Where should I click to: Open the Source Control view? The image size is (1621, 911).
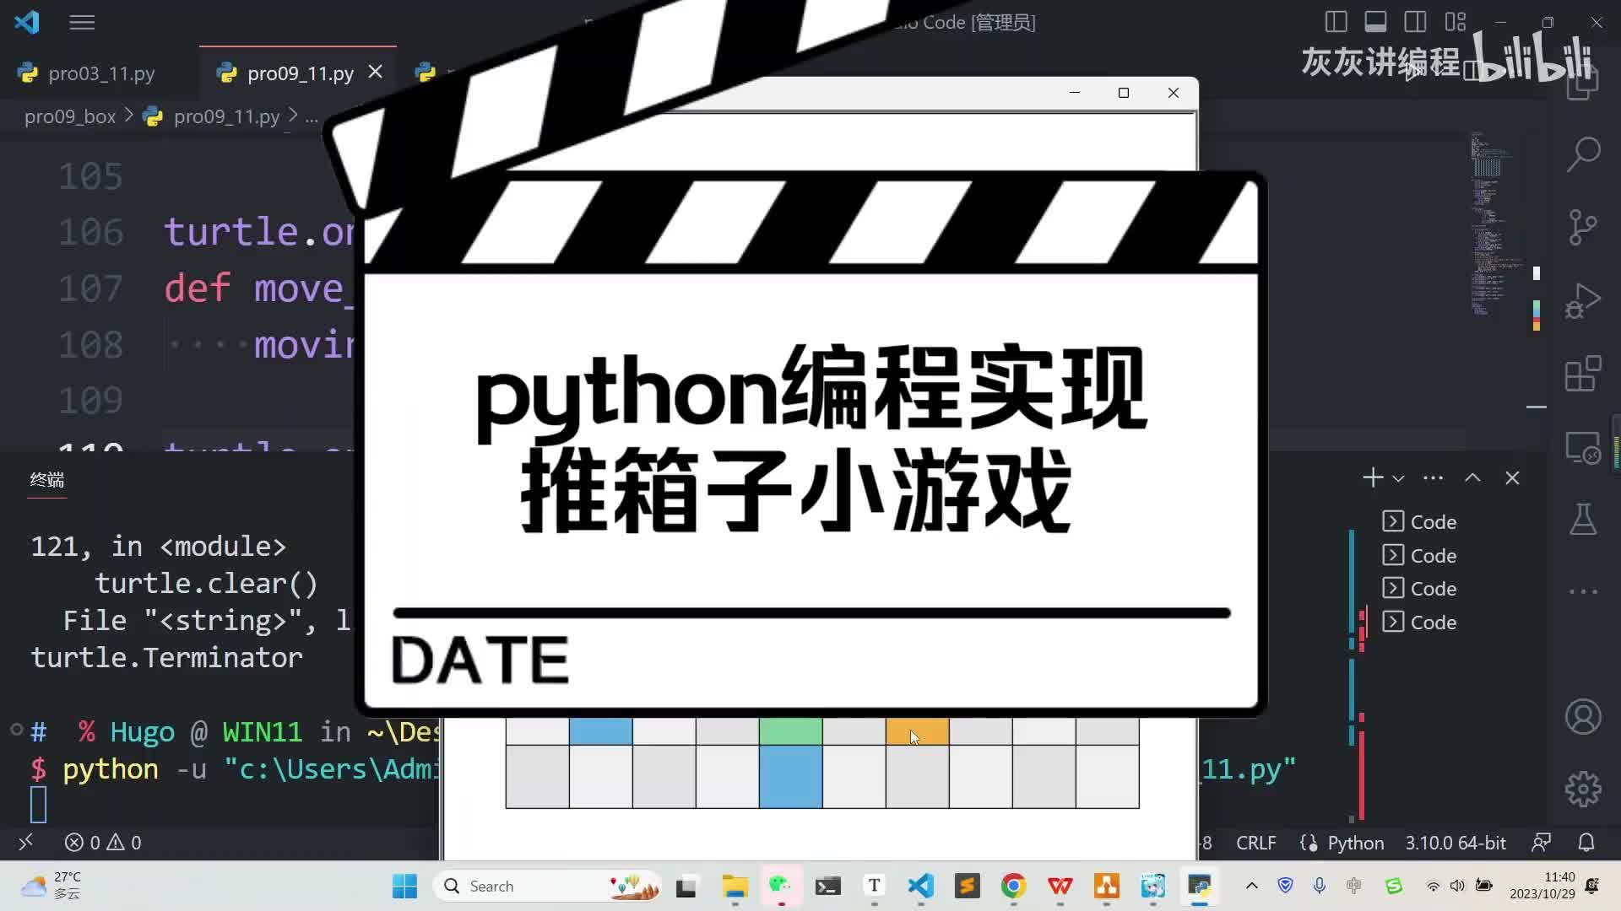coord(1583,227)
